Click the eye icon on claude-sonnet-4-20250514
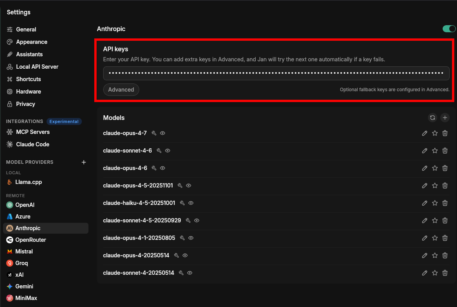This screenshot has width=457, height=307. (190, 273)
